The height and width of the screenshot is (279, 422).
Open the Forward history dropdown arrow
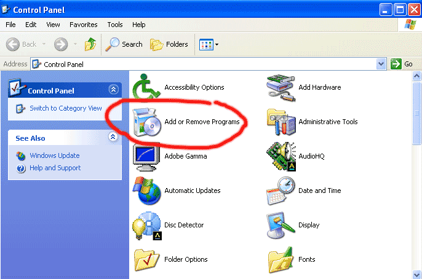coord(75,44)
